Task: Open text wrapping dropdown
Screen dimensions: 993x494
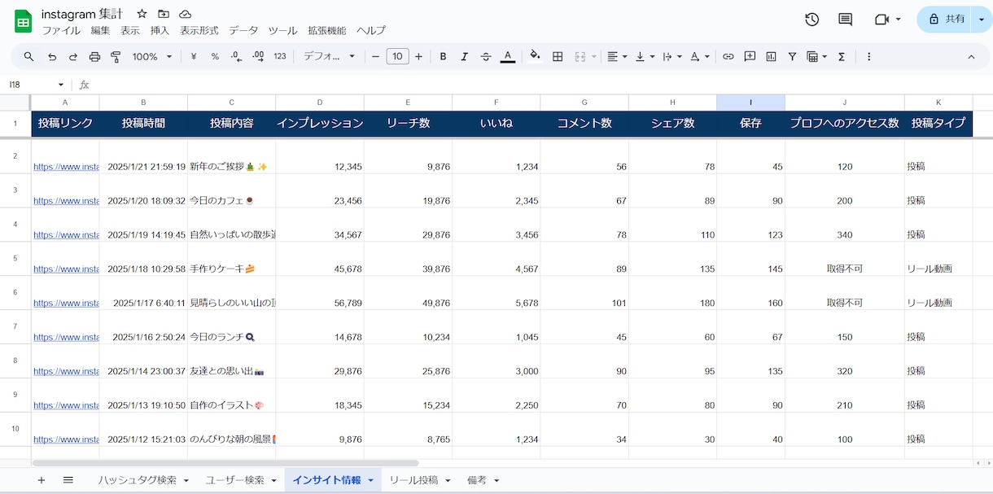Action: pyautogui.click(x=672, y=57)
